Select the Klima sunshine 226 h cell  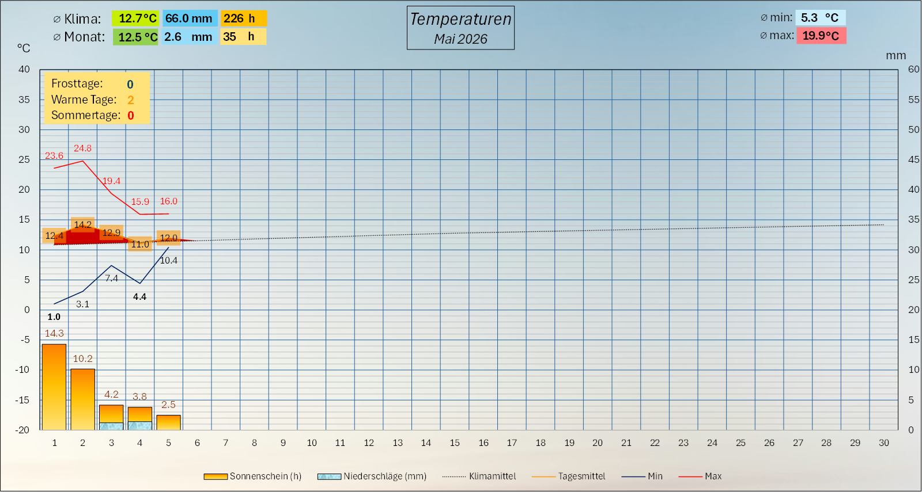(x=243, y=18)
